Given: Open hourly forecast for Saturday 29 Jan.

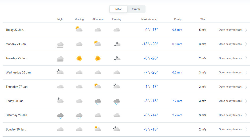Looking at the screenshot, I should point(231,115).
